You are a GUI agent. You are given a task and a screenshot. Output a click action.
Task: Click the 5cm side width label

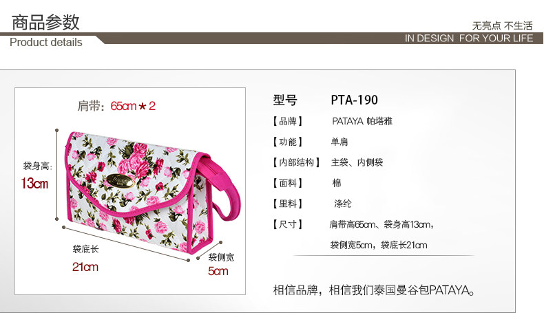(x=218, y=271)
